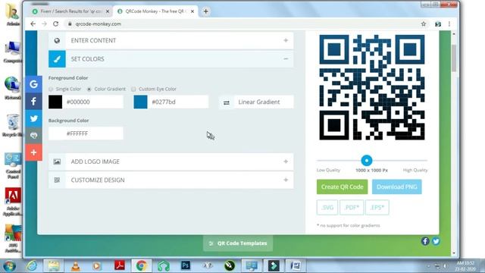485x273 pixels.
Task: Click the Download PNG button
Action: 397,187
